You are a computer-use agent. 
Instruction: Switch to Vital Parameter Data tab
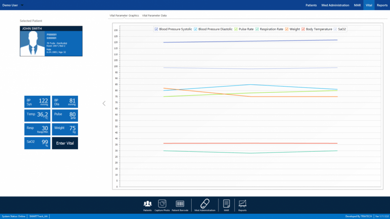(x=154, y=16)
